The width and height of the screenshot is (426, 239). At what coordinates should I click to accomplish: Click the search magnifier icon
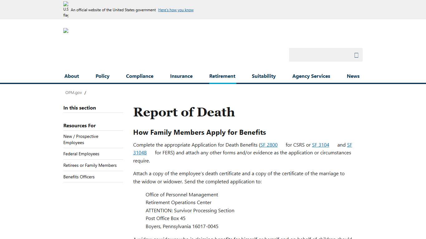[356, 55]
